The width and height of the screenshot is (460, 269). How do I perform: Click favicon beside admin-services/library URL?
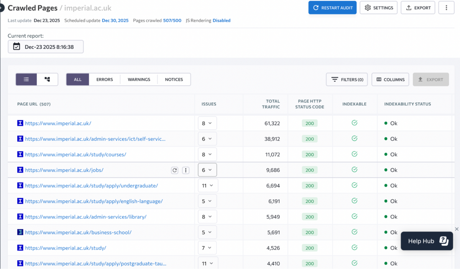pos(20,217)
